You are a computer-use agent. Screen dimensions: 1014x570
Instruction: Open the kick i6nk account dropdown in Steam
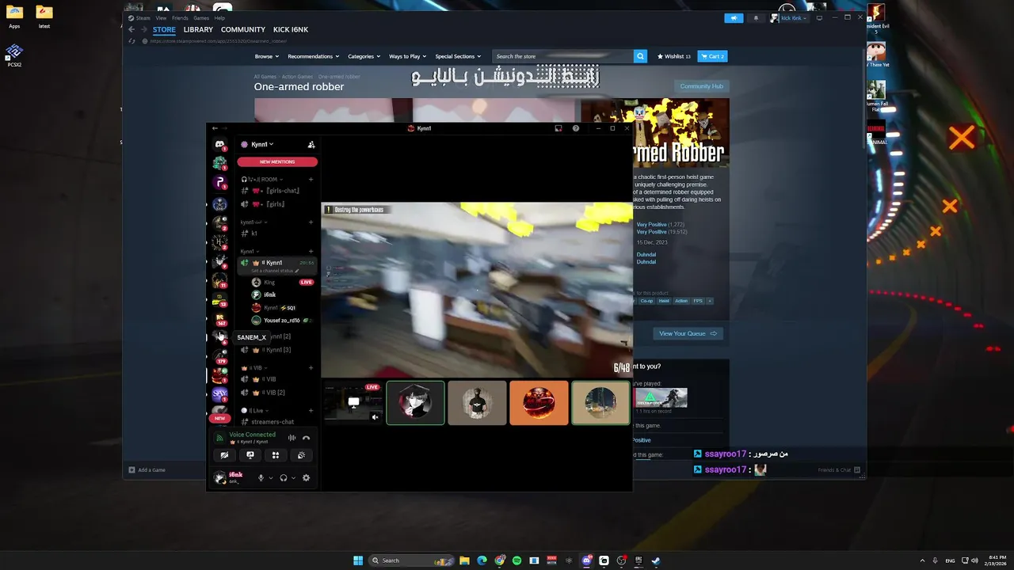(x=789, y=17)
